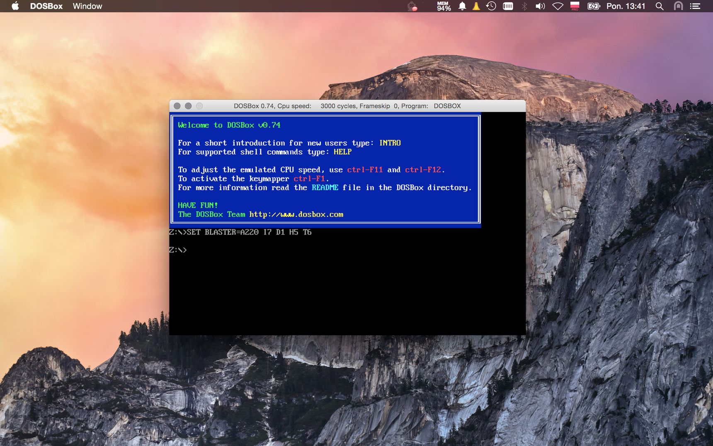This screenshot has height=446, width=713.
Task: Open the Apple menu
Action: coord(15,6)
